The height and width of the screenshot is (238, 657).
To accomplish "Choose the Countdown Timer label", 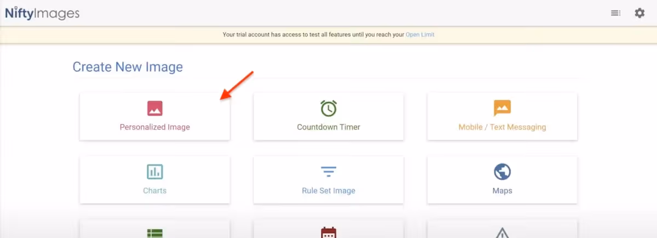I will coord(328,127).
